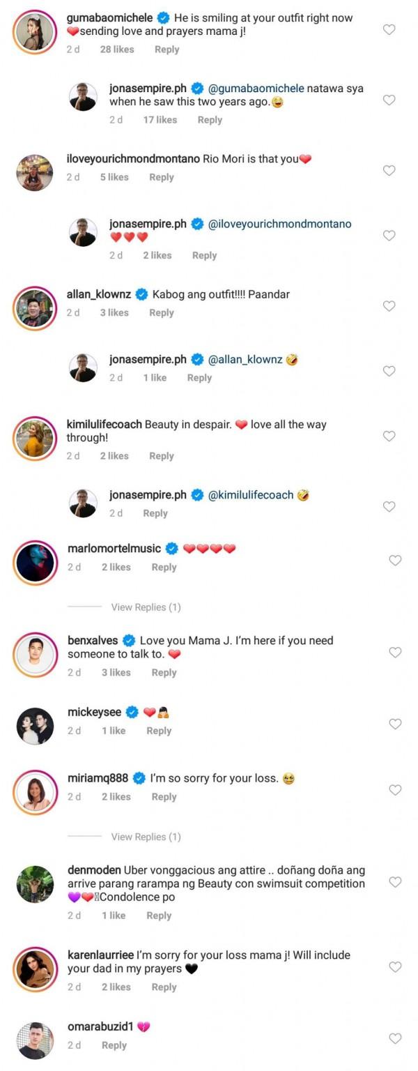Toggle like on omarabuzid1's broken heart comment

(x=395, y=1038)
